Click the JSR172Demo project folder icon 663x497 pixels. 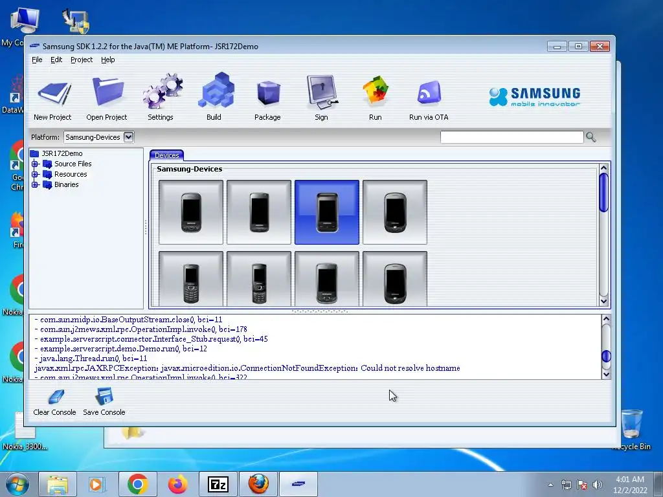[35, 153]
